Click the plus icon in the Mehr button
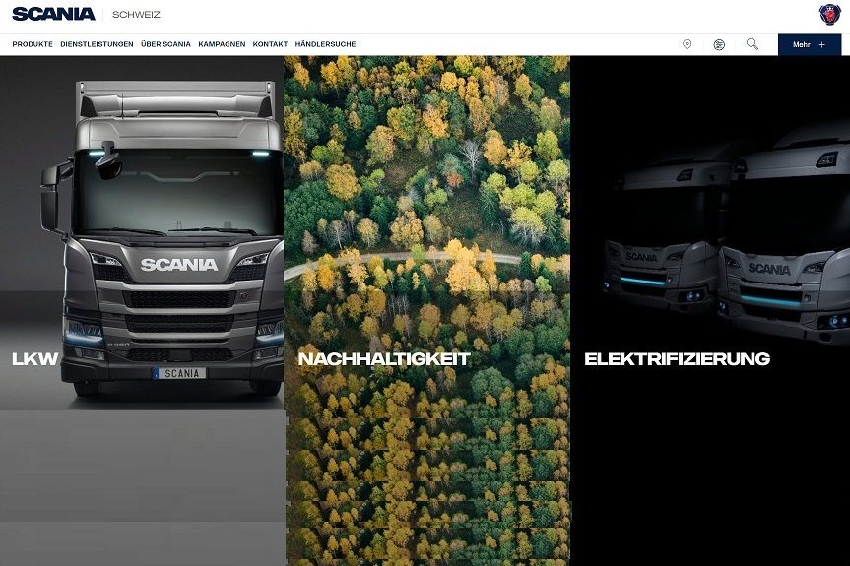The height and width of the screenshot is (566, 850). click(x=821, y=44)
